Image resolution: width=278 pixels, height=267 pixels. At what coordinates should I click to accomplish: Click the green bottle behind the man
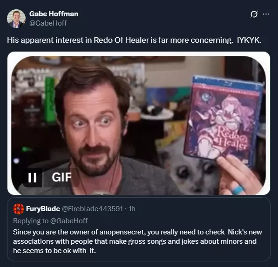[x=50, y=99]
